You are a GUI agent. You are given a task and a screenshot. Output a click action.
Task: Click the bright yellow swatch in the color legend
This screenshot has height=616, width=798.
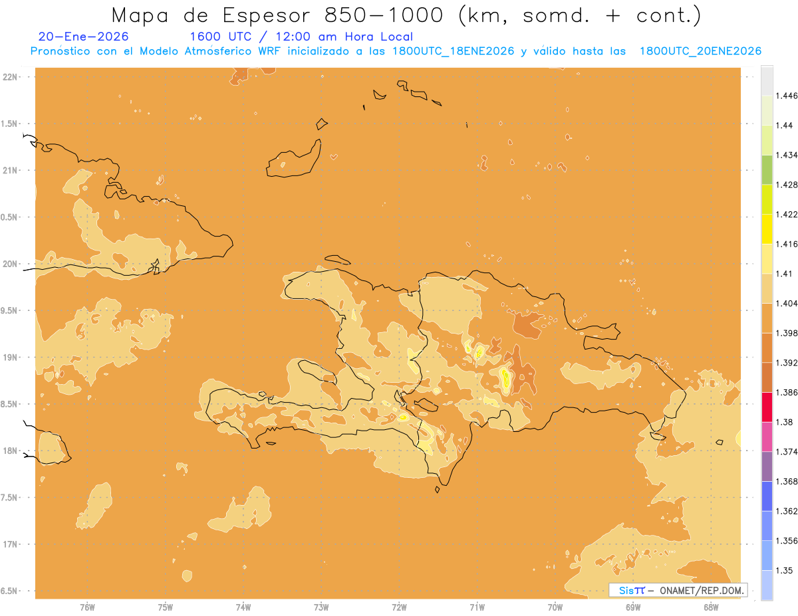pyautogui.click(x=767, y=229)
